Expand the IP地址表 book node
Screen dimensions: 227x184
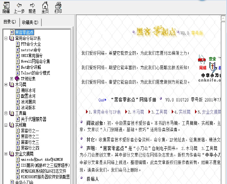11,79
